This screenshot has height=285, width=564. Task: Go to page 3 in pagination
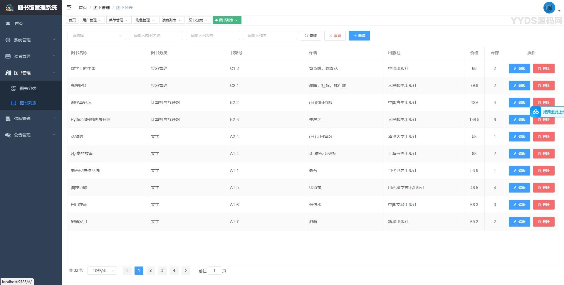tap(162, 270)
